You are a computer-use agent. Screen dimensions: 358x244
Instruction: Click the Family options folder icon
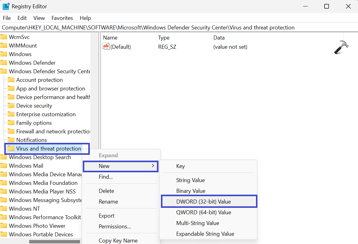coord(11,123)
